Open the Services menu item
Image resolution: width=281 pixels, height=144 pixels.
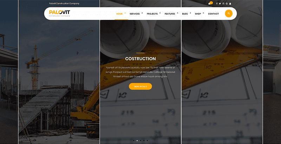[x=135, y=14]
